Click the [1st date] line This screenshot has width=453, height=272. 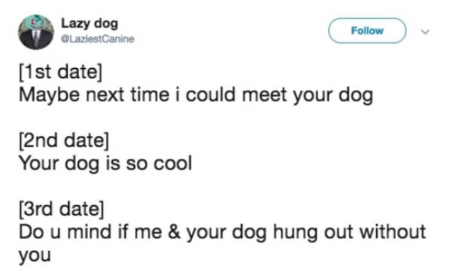click(x=61, y=72)
